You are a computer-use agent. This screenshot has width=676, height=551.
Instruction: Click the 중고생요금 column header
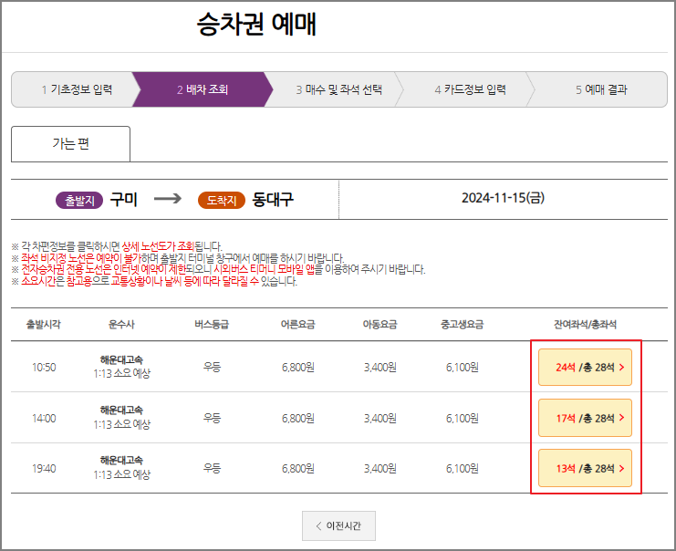pos(463,324)
